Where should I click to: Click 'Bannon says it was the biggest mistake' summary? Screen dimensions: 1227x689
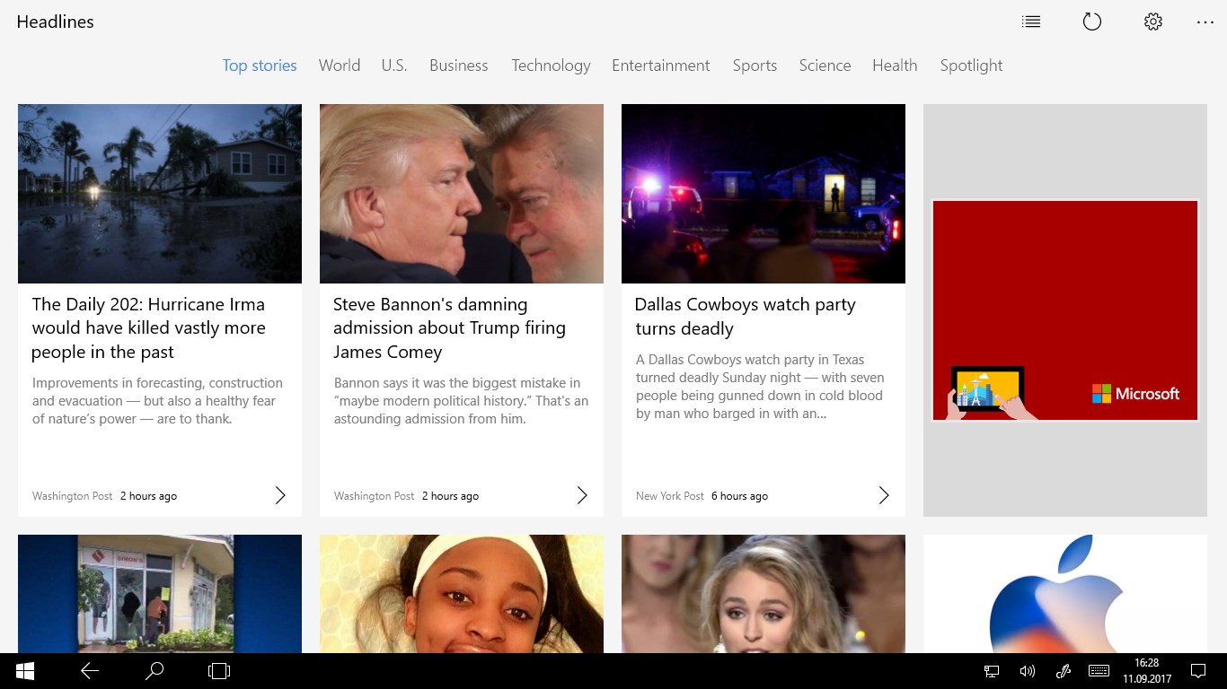pyautogui.click(x=462, y=401)
